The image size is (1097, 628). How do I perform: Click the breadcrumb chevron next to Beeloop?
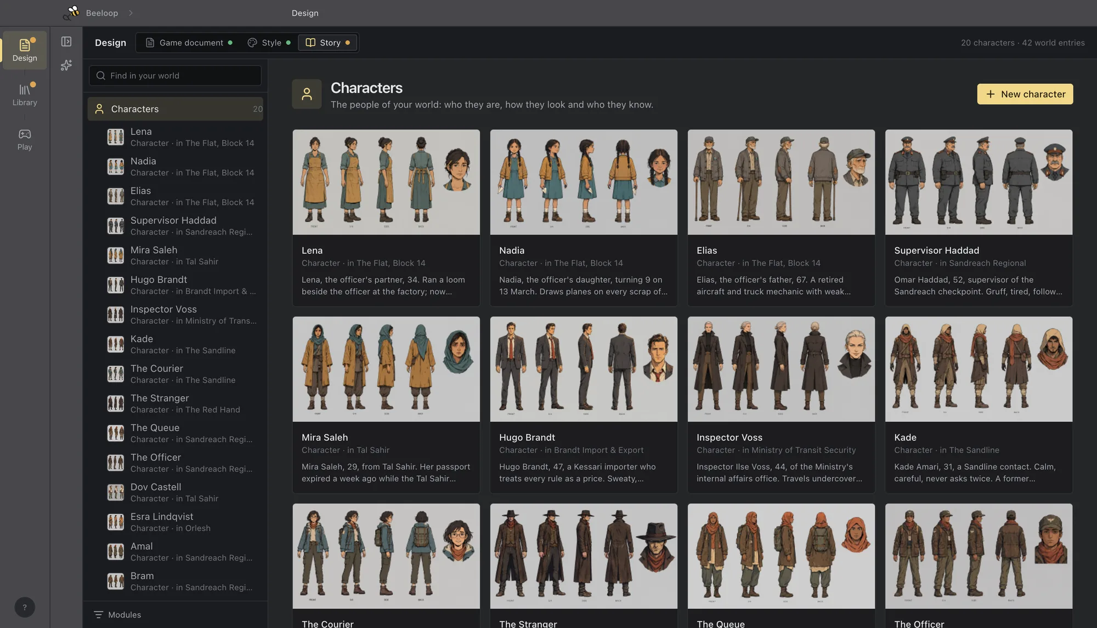131,13
